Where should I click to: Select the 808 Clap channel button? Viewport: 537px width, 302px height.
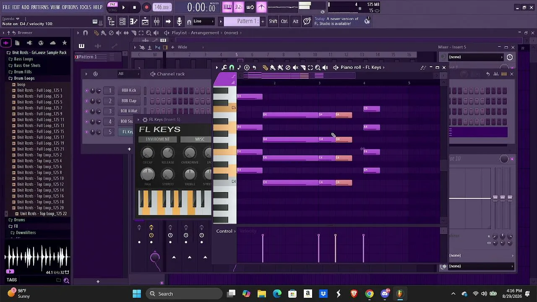pyautogui.click(x=129, y=101)
